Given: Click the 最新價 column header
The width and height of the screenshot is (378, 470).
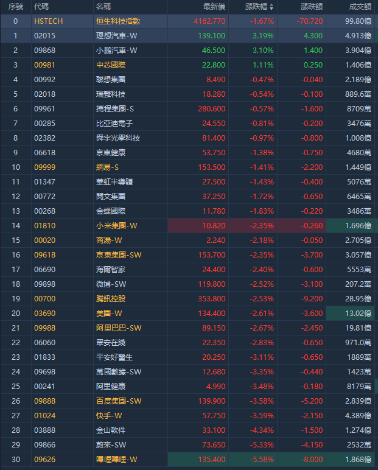Looking at the screenshot, I should click(x=214, y=7).
